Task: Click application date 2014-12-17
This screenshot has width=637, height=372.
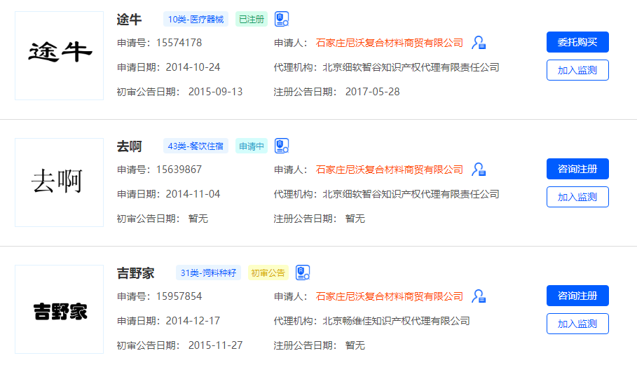Action: pos(193,321)
